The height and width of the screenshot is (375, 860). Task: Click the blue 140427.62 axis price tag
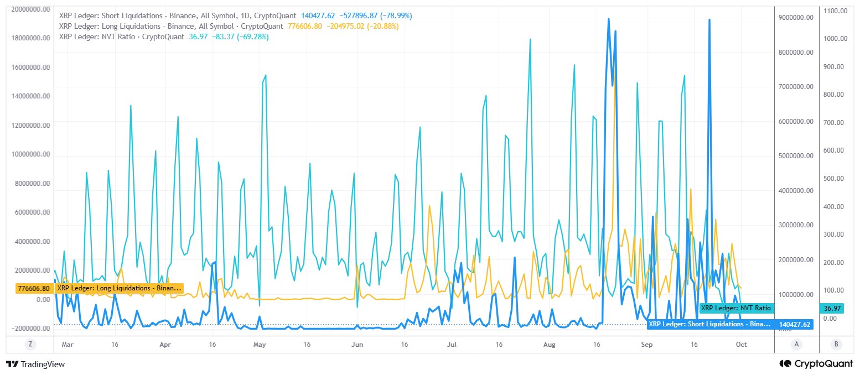(x=794, y=325)
